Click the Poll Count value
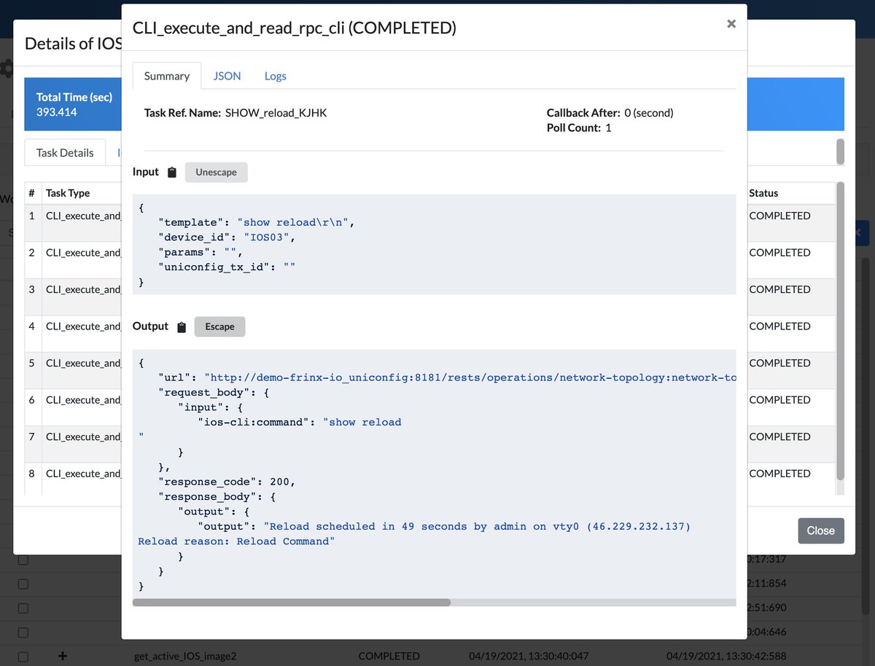Image resolution: width=875 pixels, height=666 pixels. click(609, 128)
